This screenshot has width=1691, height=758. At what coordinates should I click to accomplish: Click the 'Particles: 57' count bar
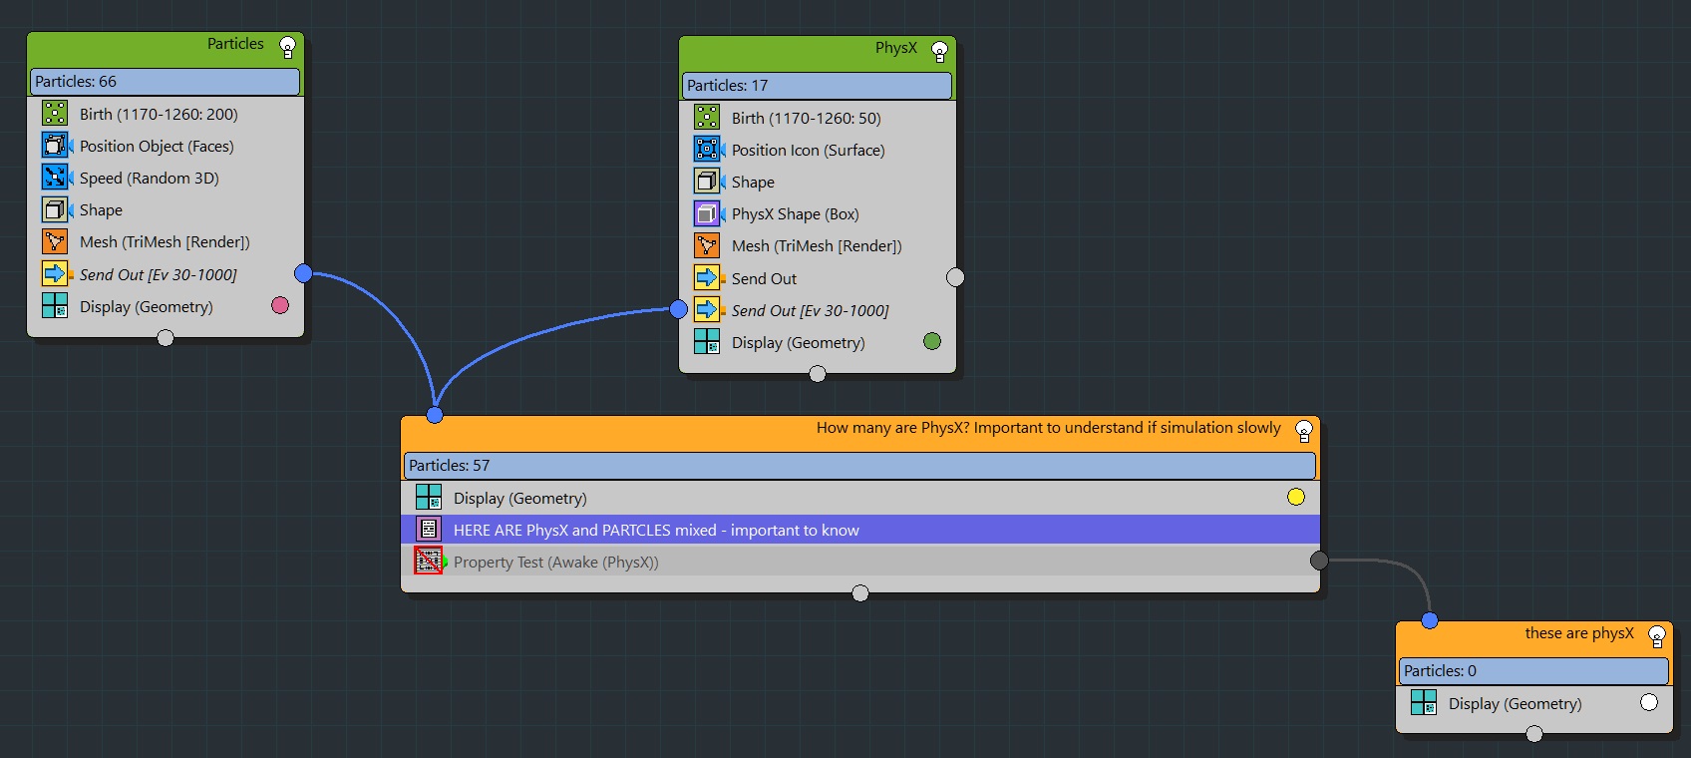coord(859,466)
